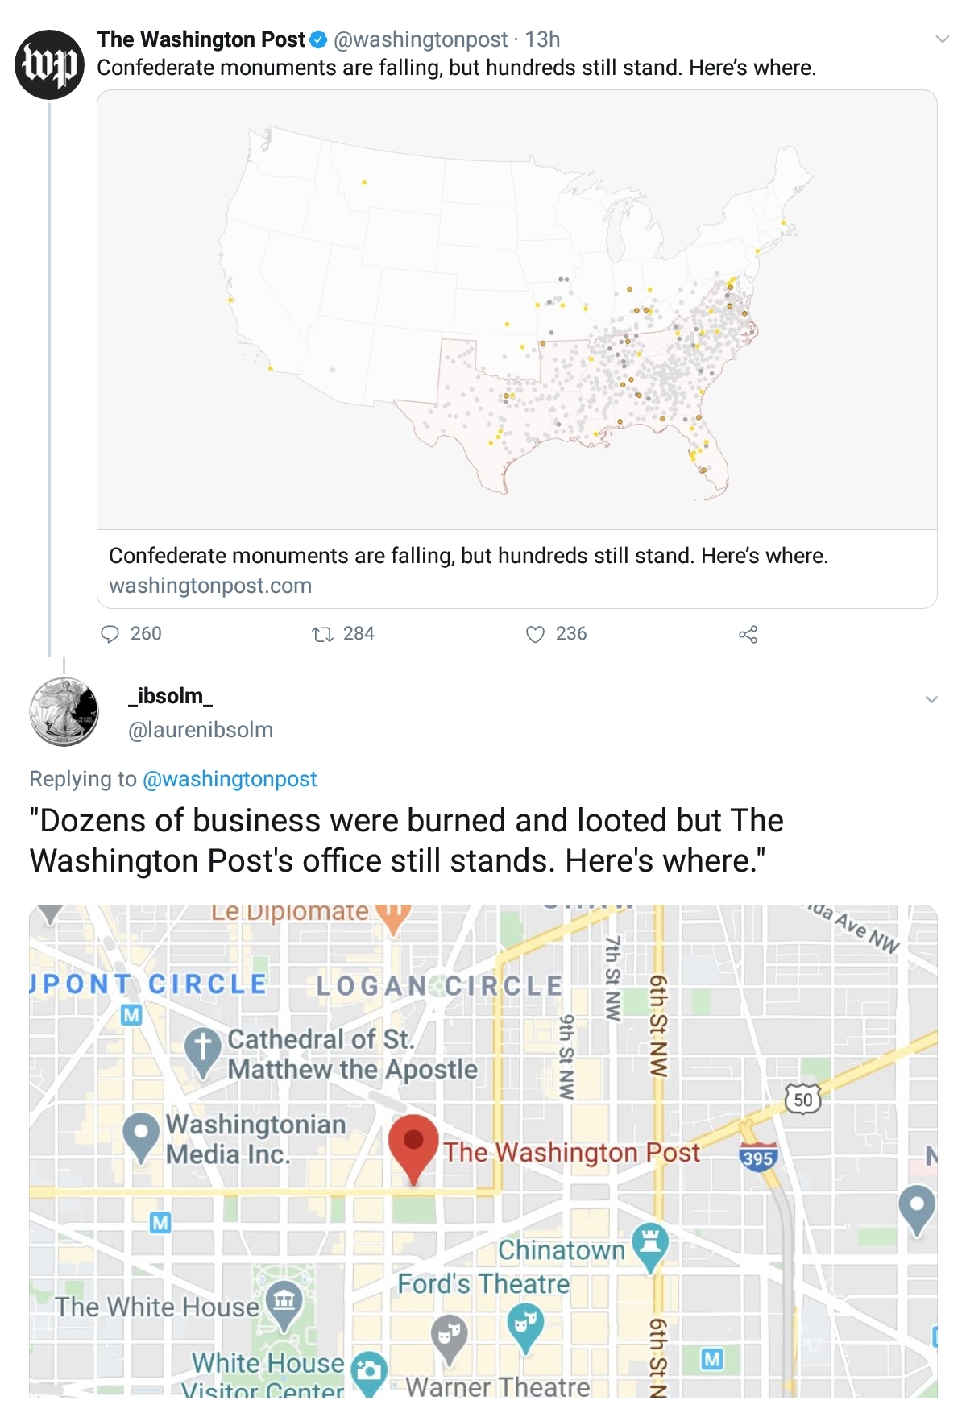Viewport: 966px width, 1413px height.
Task: Open the @washingtonpost reply mention link
Action: point(230,779)
